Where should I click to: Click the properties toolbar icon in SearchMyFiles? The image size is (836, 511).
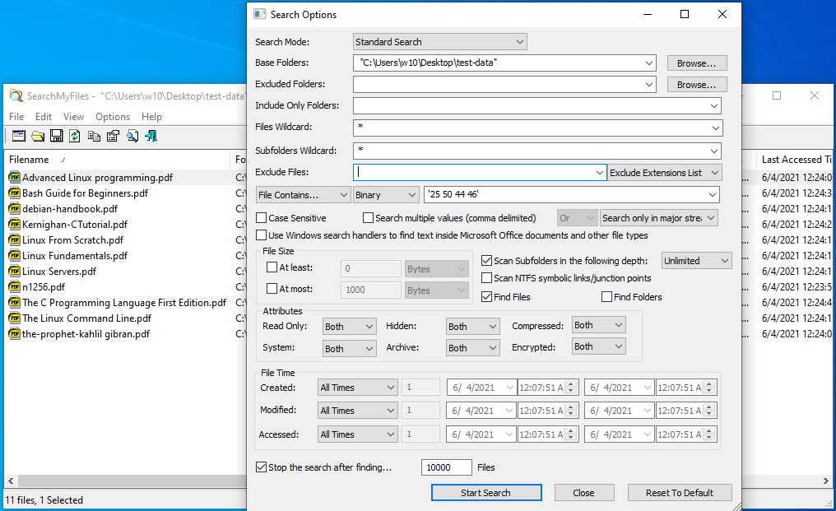pyautogui.click(x=113, y=136)
